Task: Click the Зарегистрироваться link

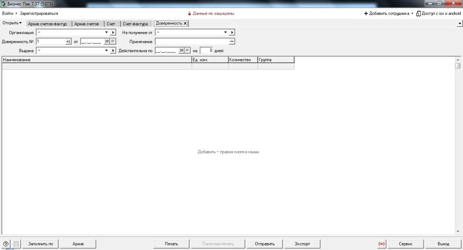Action: click(x=39, y=13)
